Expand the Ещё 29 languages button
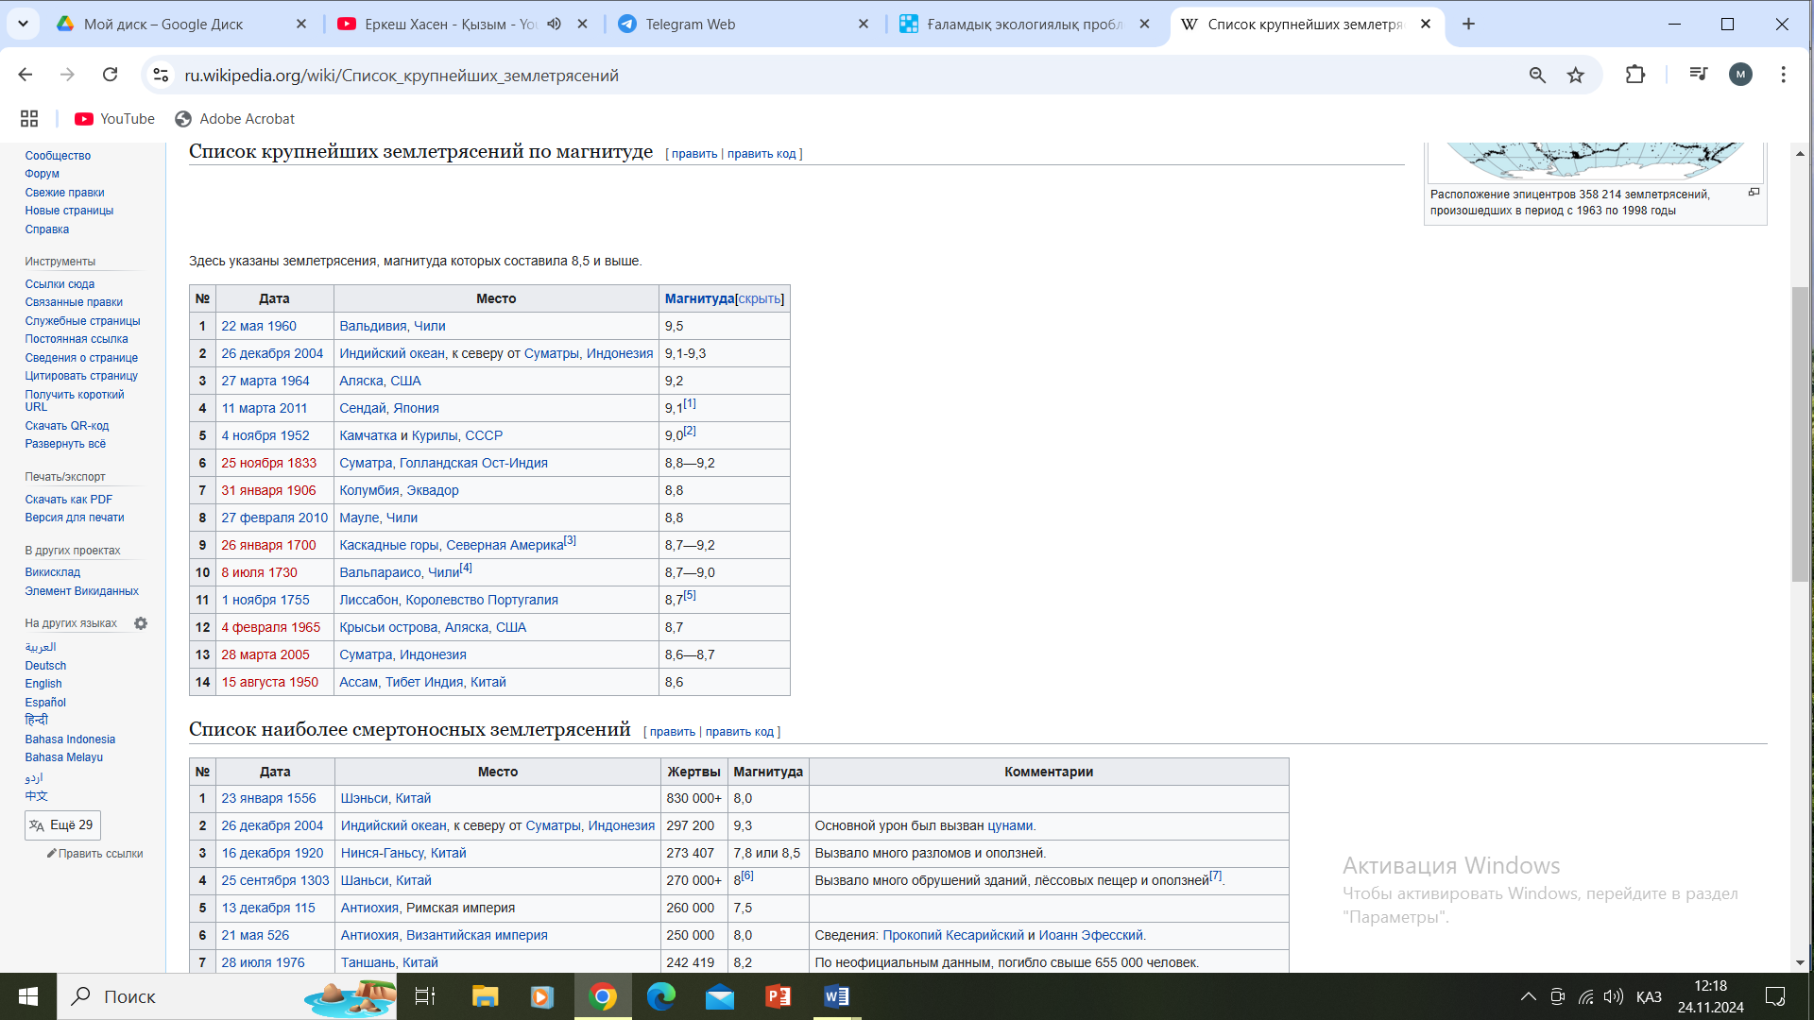 coord(62,825)
